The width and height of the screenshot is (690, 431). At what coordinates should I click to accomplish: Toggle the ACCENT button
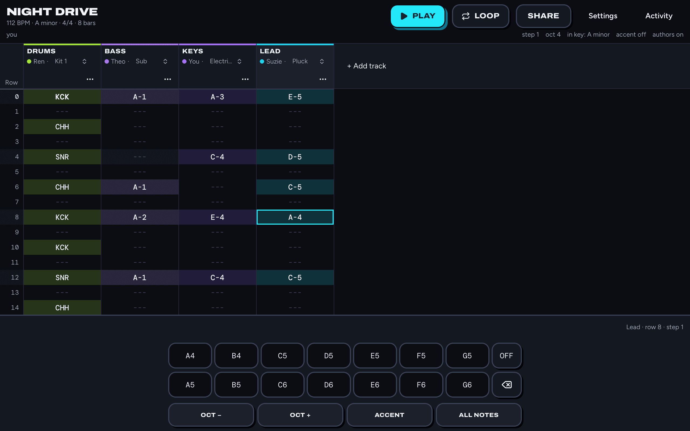pyautogui.click(x=389, y=415)
